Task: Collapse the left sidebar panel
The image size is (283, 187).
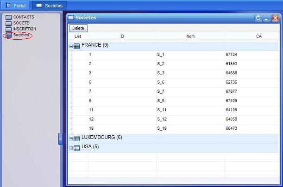Action: tap(60, 139)
